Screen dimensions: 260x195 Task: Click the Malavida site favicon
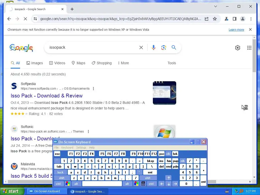[14, 166]
